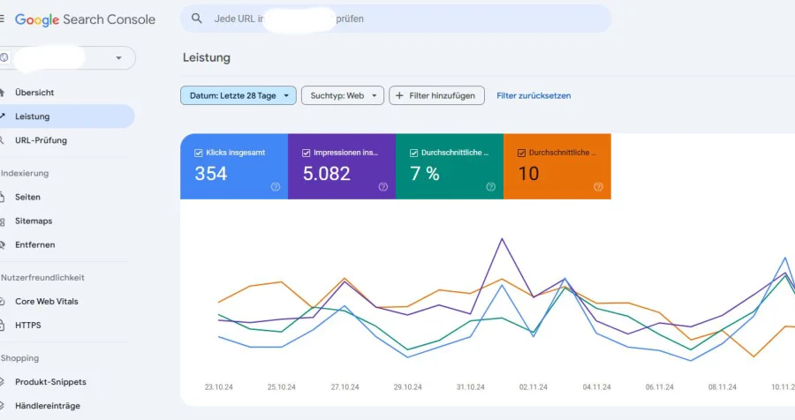
Task: Click the hidden-eye icon next to Entfernen
Action: [2, 244]
